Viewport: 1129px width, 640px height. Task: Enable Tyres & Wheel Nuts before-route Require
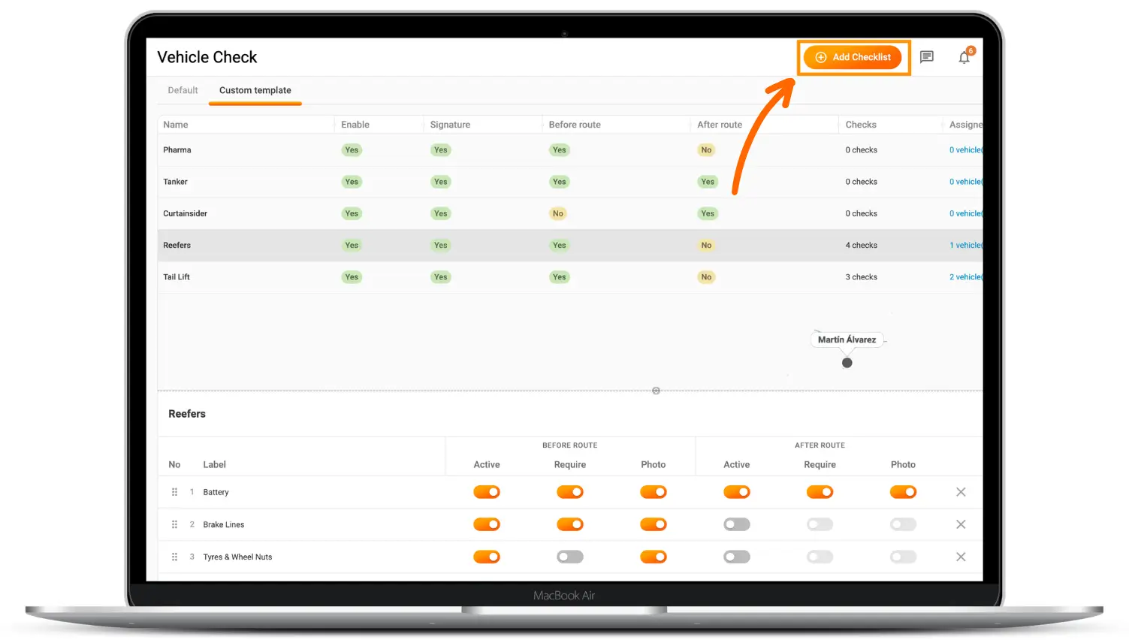(x=570, y=557)
